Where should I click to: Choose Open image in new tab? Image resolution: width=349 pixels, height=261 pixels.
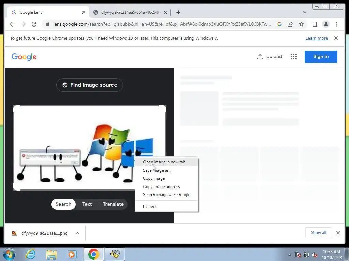166,162
